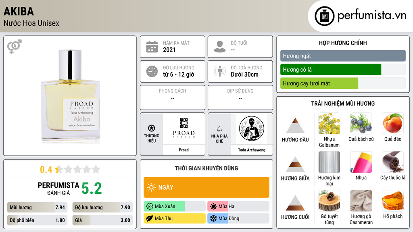
Task: Click the Thời Gian Khuyên Dùng heading
Action: 206,168
